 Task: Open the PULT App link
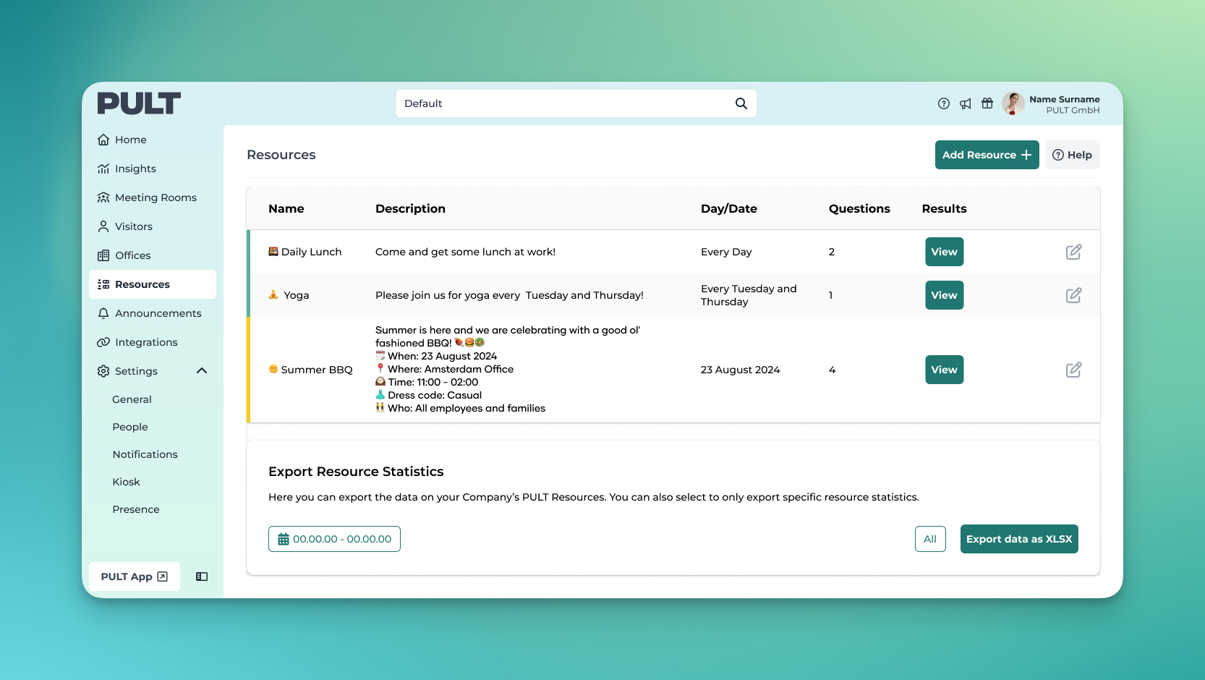pyautogui.click(x=135, y=577)
